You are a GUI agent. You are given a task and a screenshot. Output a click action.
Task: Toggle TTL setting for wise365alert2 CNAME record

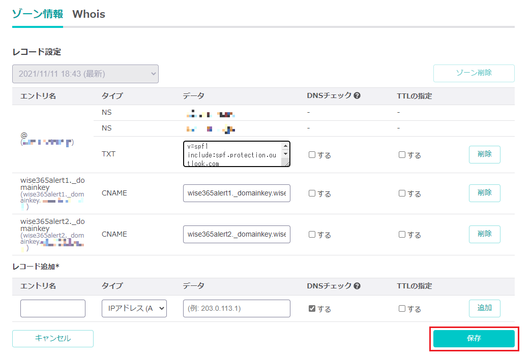point(402,235)
